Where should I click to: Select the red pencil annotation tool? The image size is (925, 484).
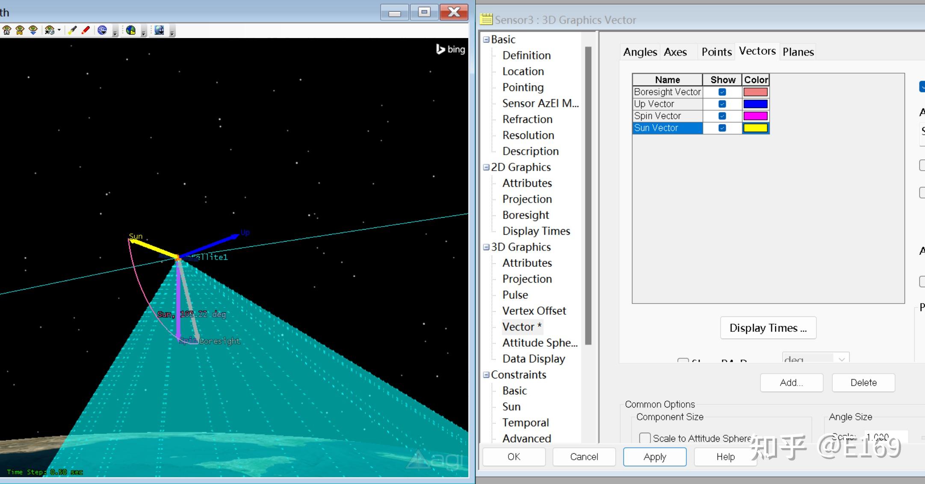[x=86, y=30]
